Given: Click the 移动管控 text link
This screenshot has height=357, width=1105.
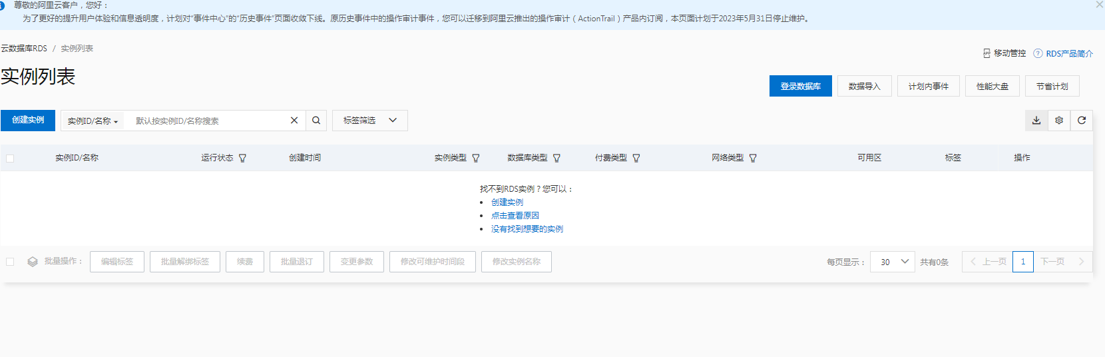Looking at the screenshot, I should pos(1010,53).
